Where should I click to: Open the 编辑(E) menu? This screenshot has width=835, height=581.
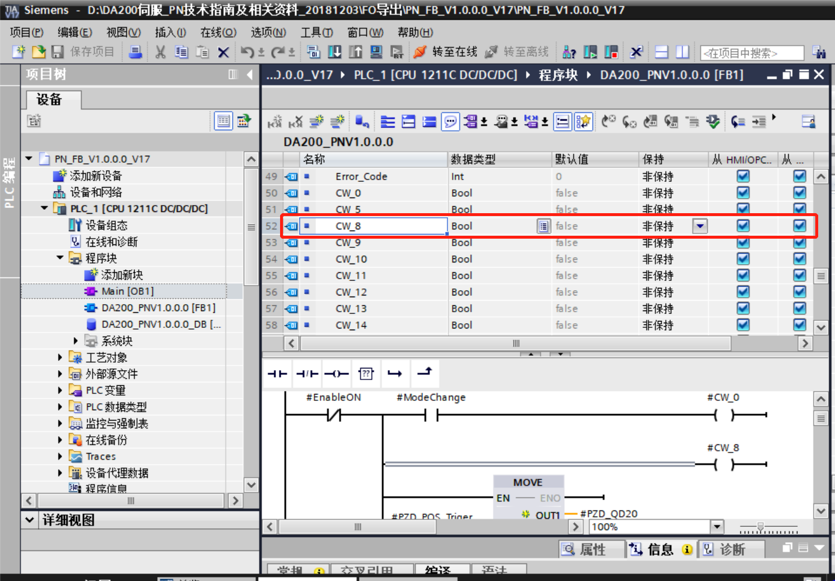(75, 32)
